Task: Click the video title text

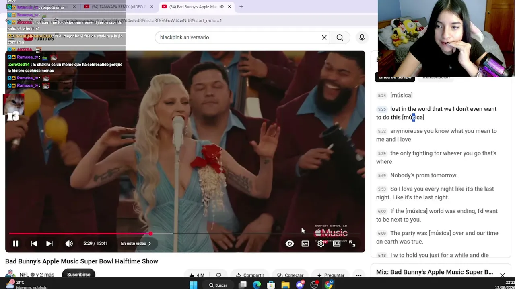Action: 82,261
